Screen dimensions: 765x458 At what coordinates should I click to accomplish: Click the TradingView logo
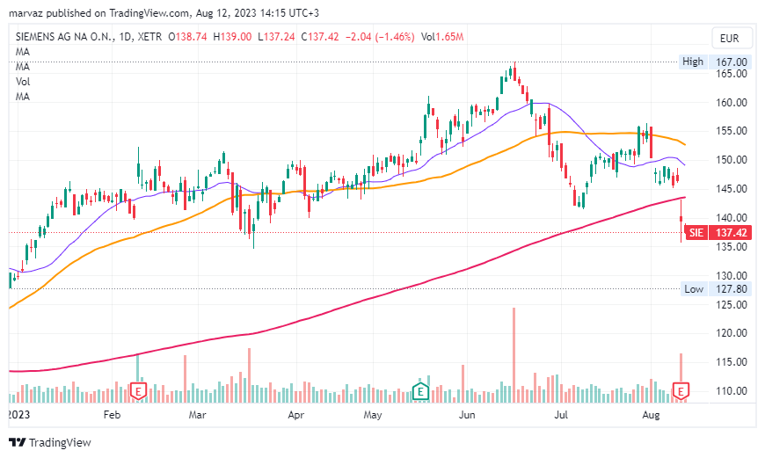tap(50, 442)
